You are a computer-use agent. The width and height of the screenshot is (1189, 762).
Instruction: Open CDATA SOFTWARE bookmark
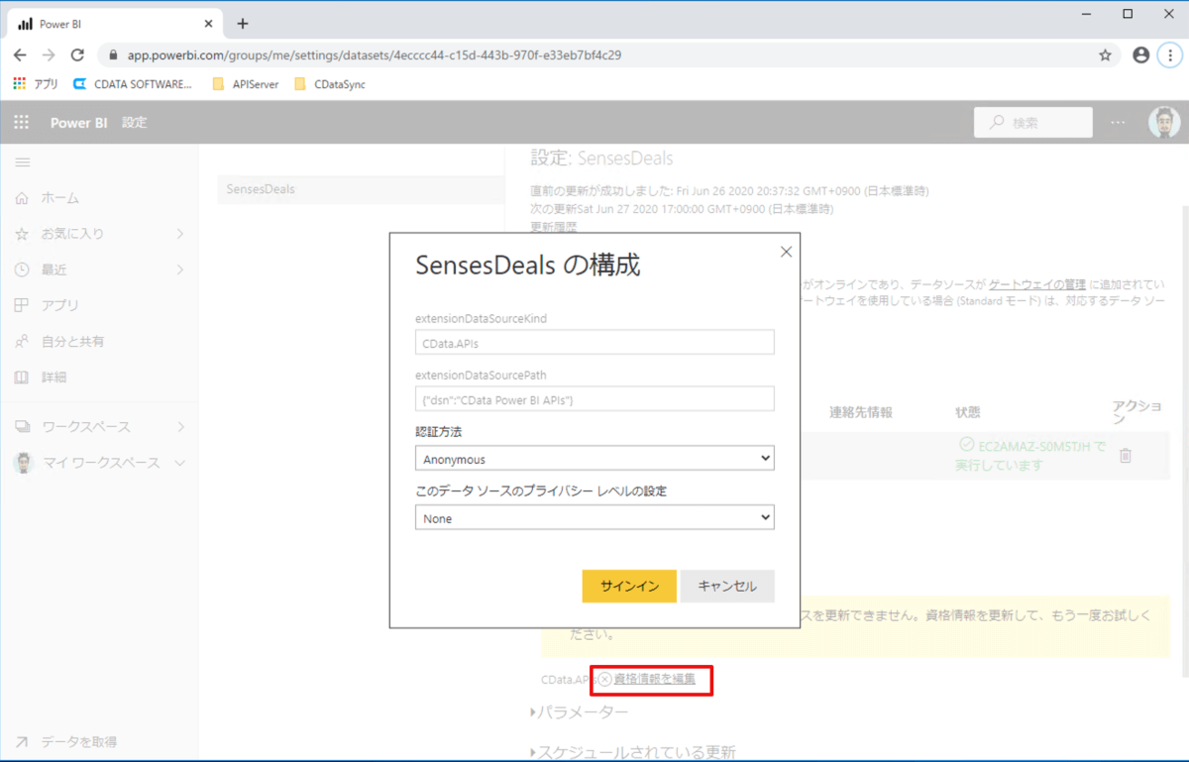pos(133,84)
